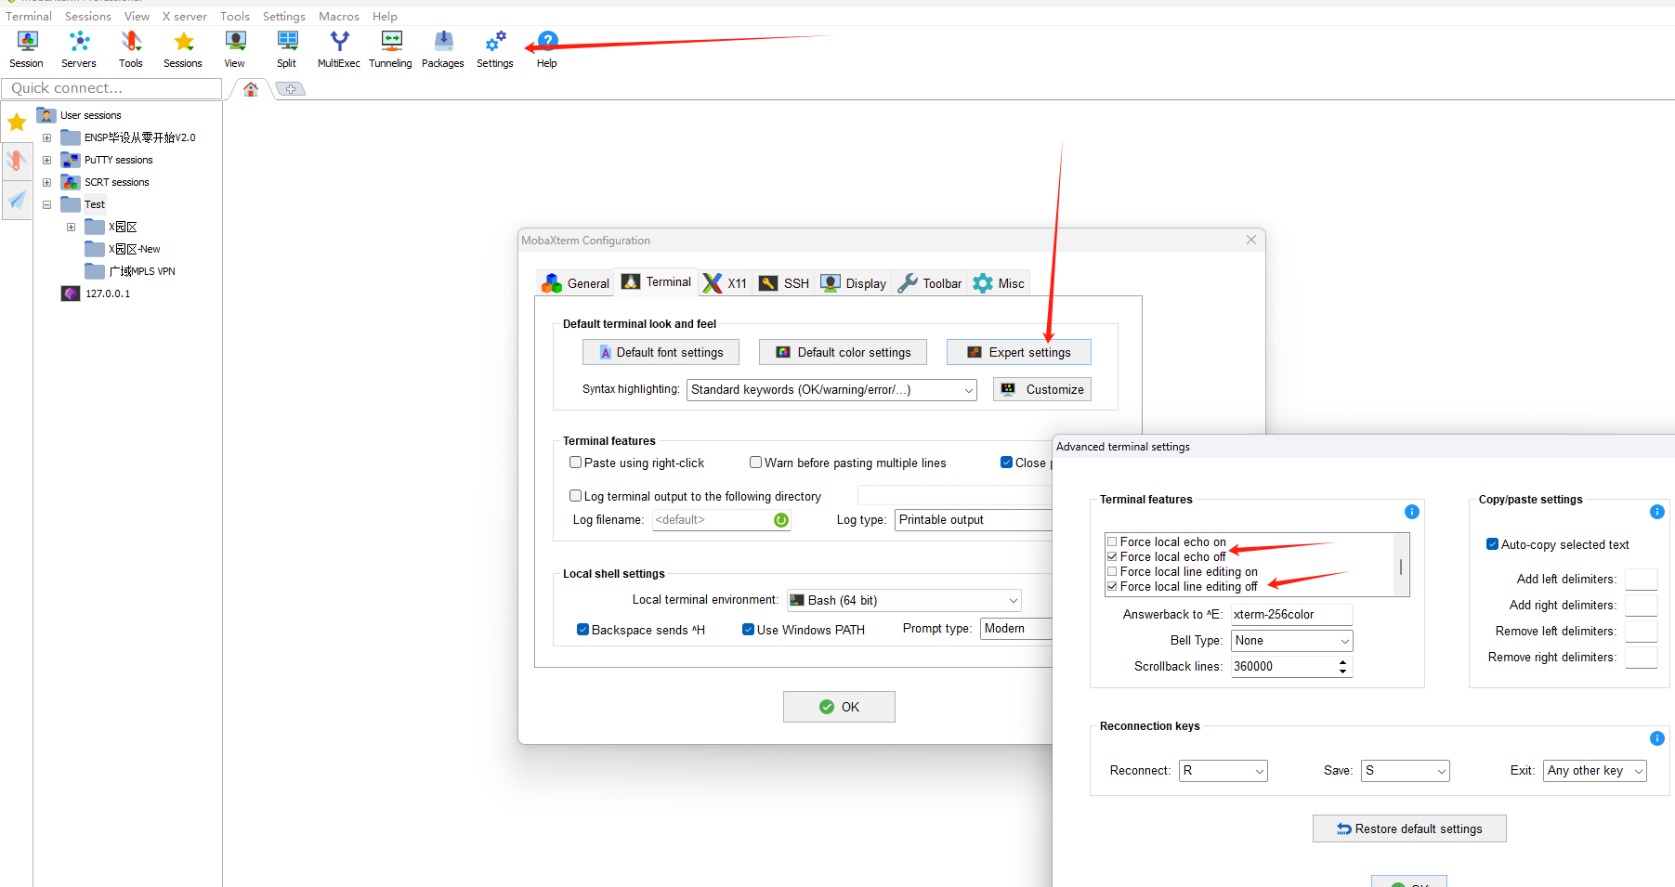Select the SCRT sessions folder

[x=106, y=182]
